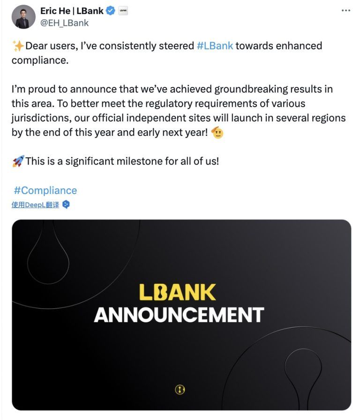The width and height of the screenshot is (360, 420).
Task: Click the sparkle emoji before "Dear users"
Action: tap(18, 46)
